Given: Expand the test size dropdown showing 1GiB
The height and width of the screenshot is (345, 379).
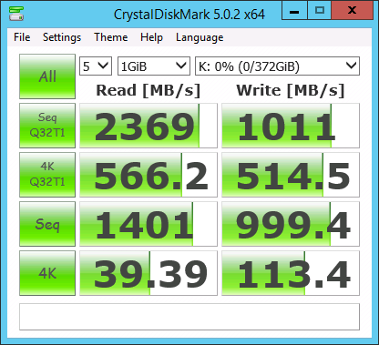Looking at the screenshot, I should [x=154, y=66].
